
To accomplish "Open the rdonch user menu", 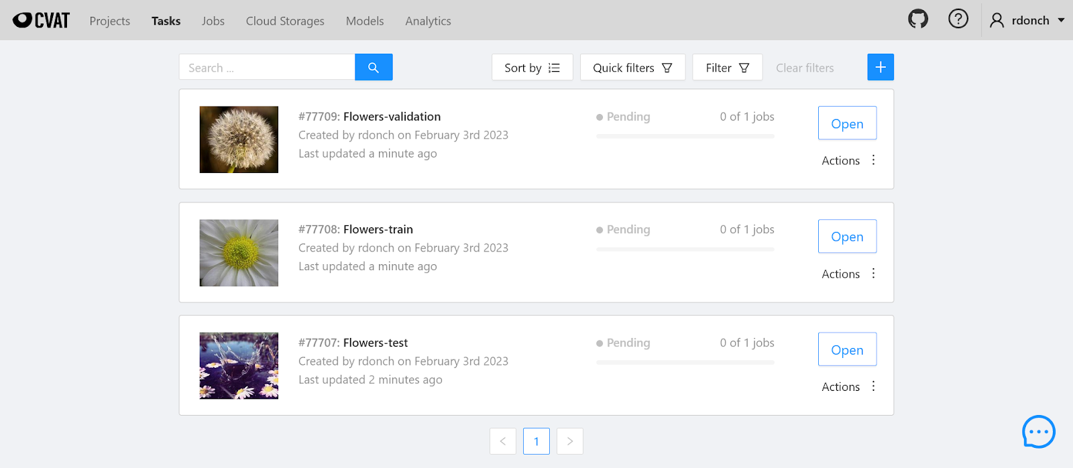I will click(1027, 20).
